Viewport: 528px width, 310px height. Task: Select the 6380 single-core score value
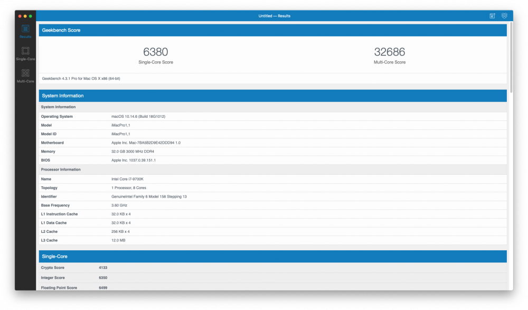[x=156, y=52]
